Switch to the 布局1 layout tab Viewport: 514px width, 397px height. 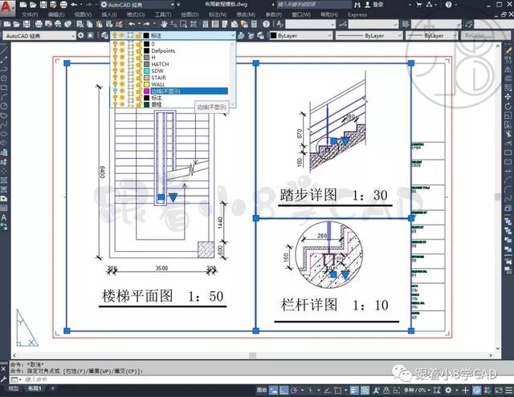coord(35,388)
